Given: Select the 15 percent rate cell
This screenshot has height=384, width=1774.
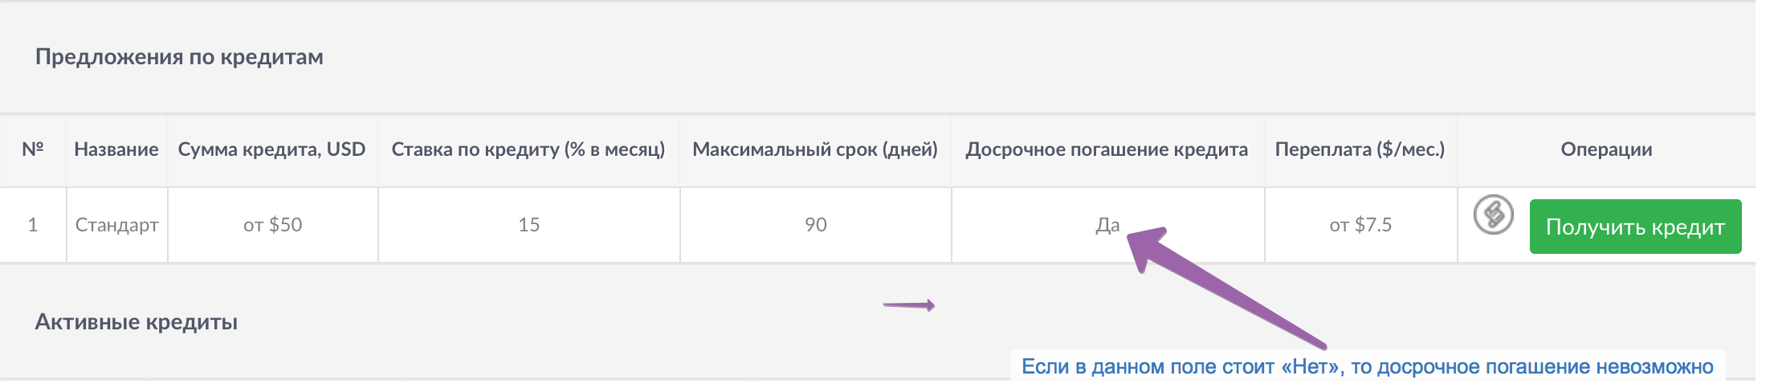Looking at the screenshot, I should [528, 225].
